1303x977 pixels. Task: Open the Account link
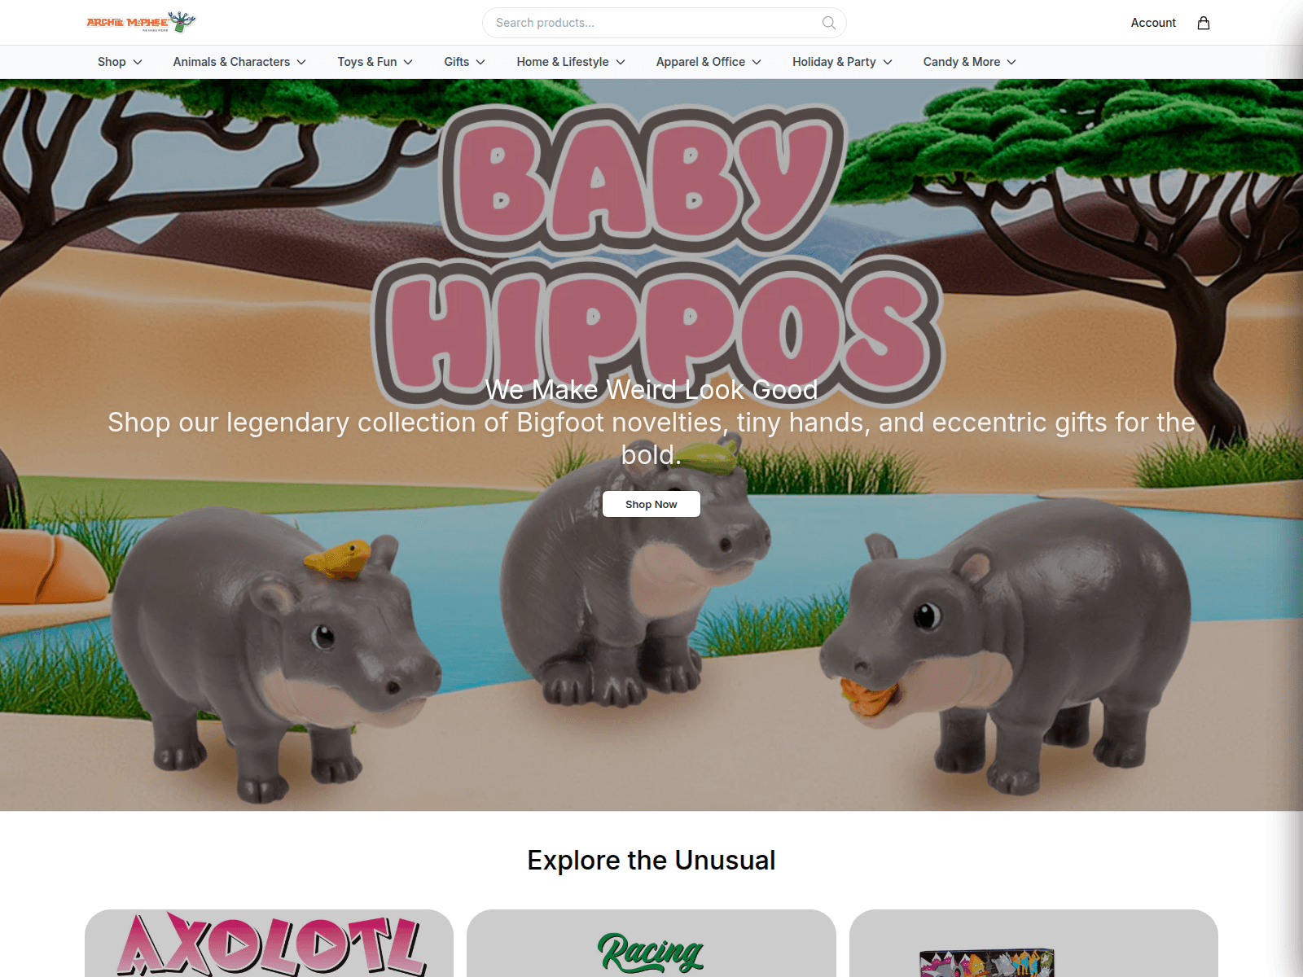pyautogui.click(x=1153, y=23)
